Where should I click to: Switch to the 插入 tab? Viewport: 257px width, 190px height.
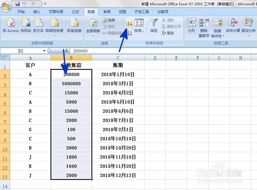point(37,12)
